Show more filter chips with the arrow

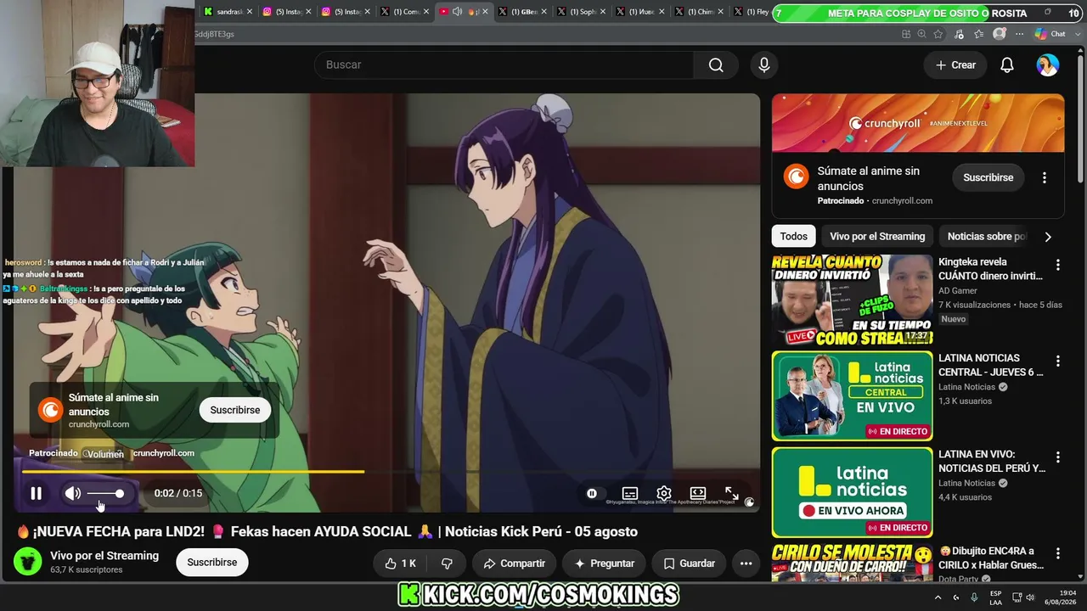[x=1048, y=237]
